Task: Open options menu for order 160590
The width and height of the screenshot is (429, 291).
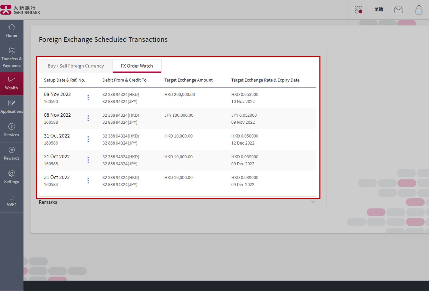Action: (x=88, y=98)
